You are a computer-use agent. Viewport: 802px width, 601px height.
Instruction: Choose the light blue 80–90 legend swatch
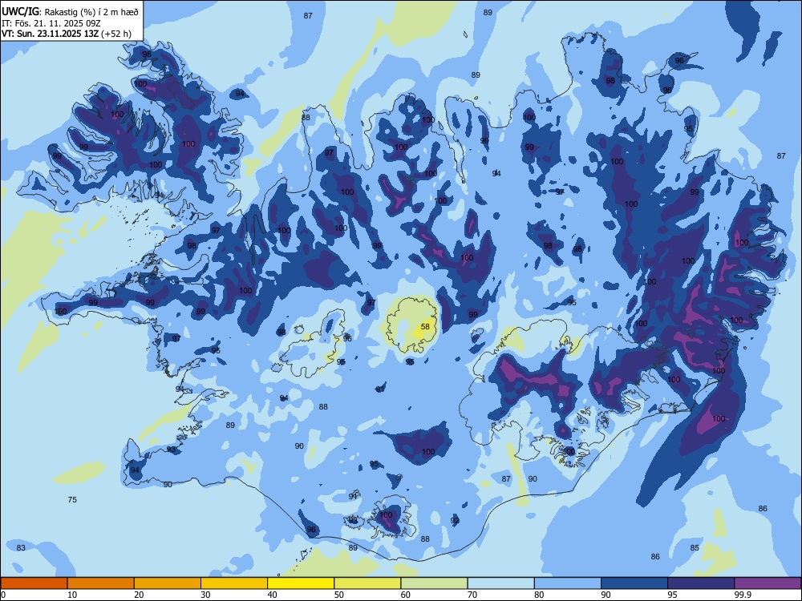568,583
